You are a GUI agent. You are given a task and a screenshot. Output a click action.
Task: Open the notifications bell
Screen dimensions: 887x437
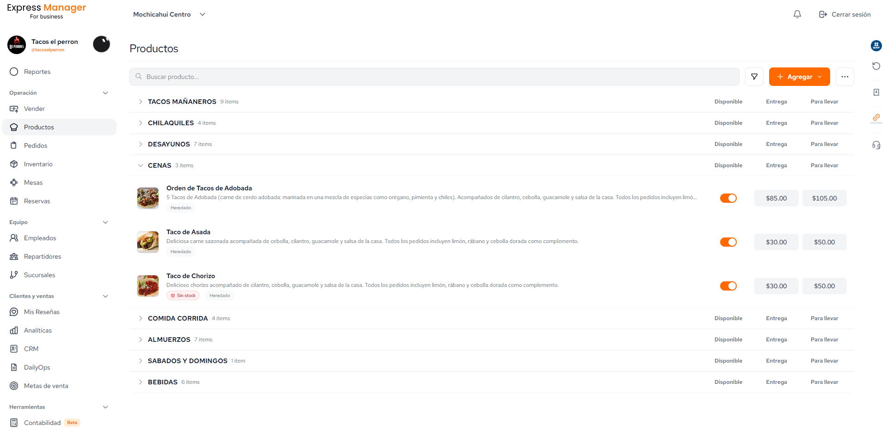coord(797,14)
